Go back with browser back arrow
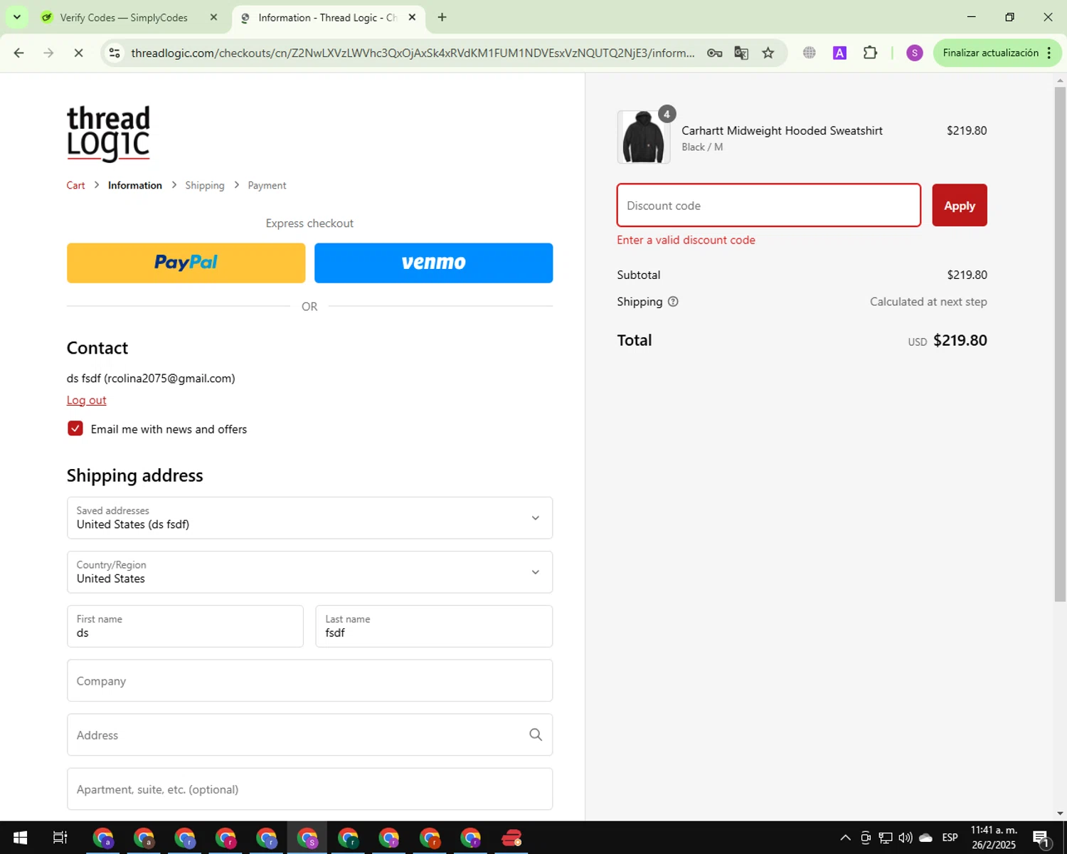Viewport: 1067px width, 854px height. [19, 53]
